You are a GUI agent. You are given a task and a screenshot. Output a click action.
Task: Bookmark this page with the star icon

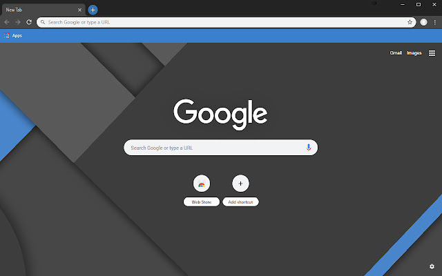pos(410,22)
